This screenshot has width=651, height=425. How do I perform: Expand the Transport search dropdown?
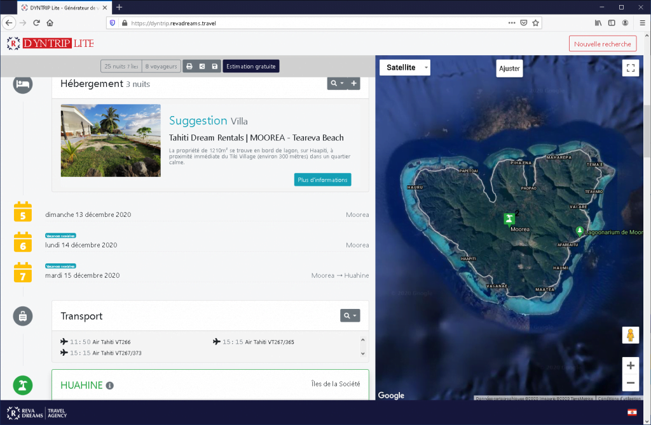coord(350,315)
